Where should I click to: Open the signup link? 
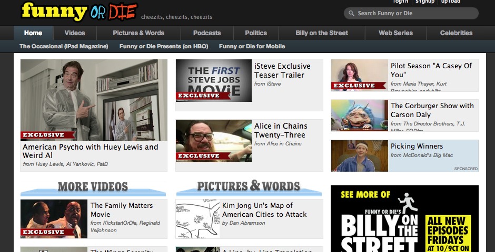(x=425, y=2)
